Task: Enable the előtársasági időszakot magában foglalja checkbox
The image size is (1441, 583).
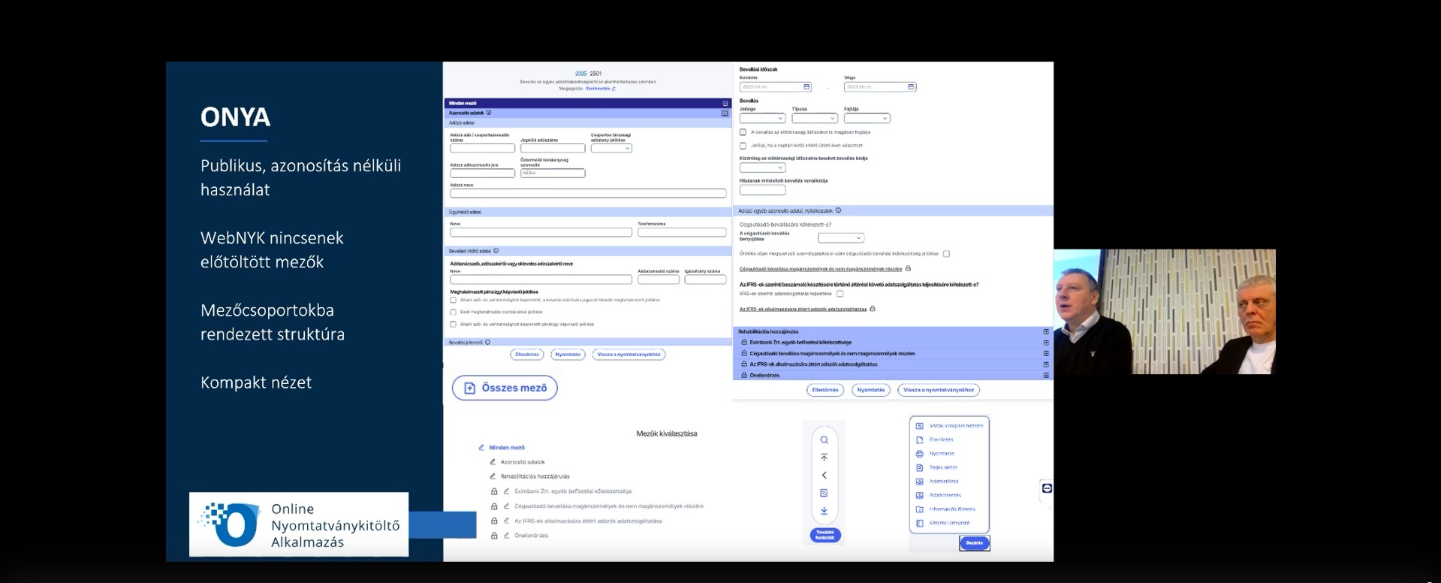Action: coord(743,132)
